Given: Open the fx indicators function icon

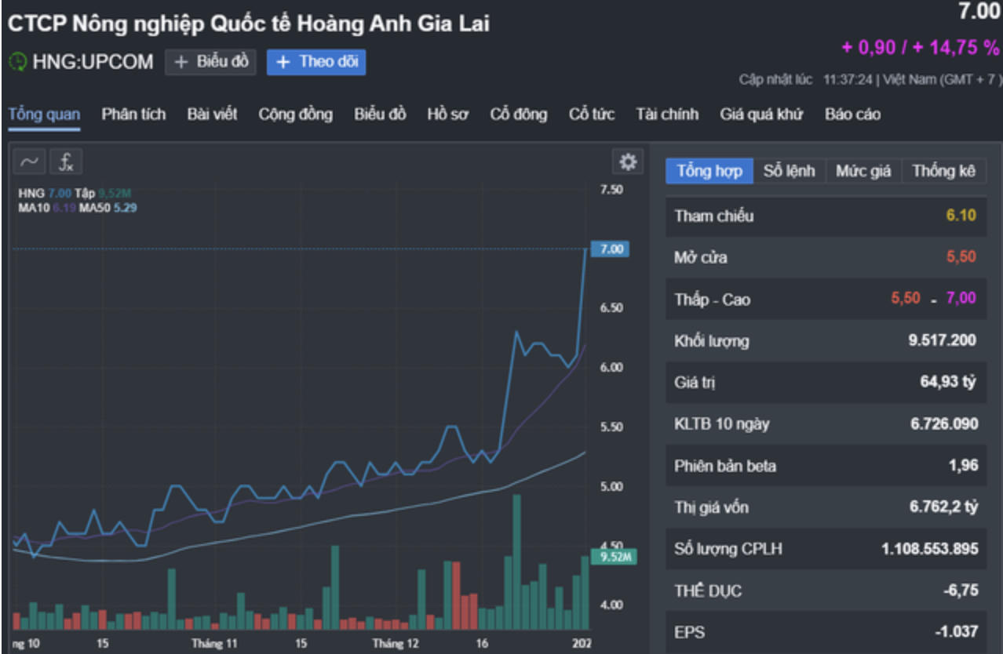Looking at the screenshot, I should tap(67, 162).
